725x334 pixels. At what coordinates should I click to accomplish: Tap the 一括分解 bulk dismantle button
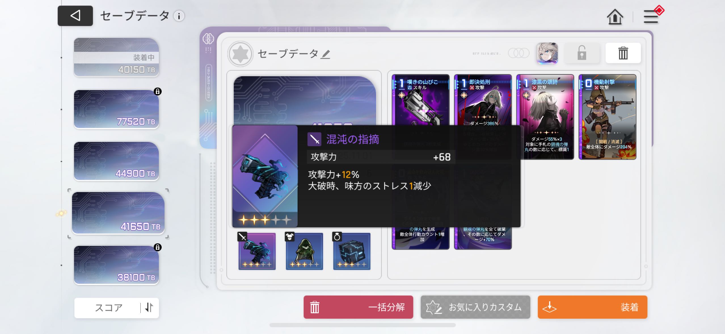pyautogui.click(x=358, y=307)
